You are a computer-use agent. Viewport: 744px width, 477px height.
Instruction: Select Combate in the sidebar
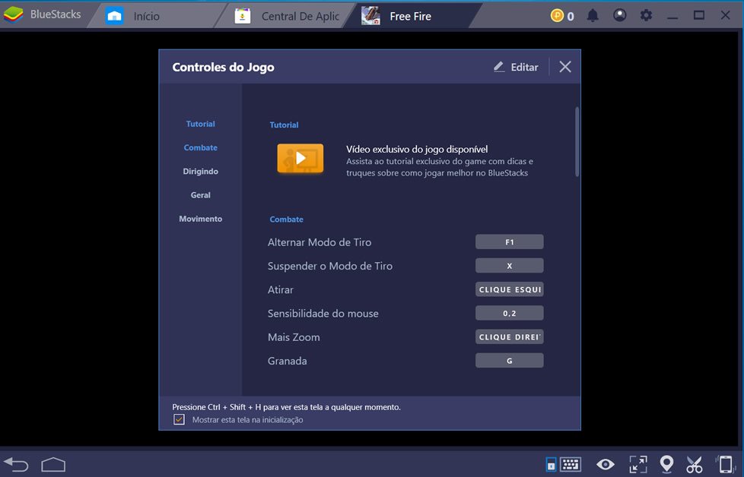(200, 147)
